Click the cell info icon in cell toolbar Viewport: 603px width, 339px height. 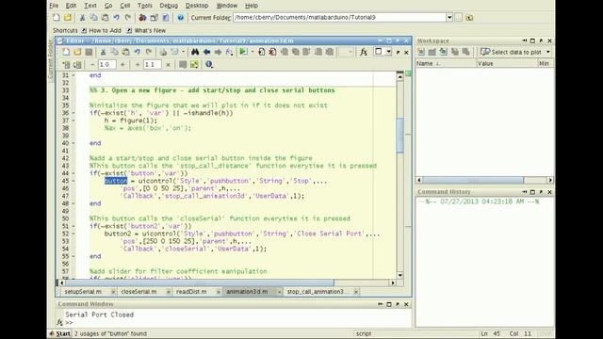(x=209, y=65)
